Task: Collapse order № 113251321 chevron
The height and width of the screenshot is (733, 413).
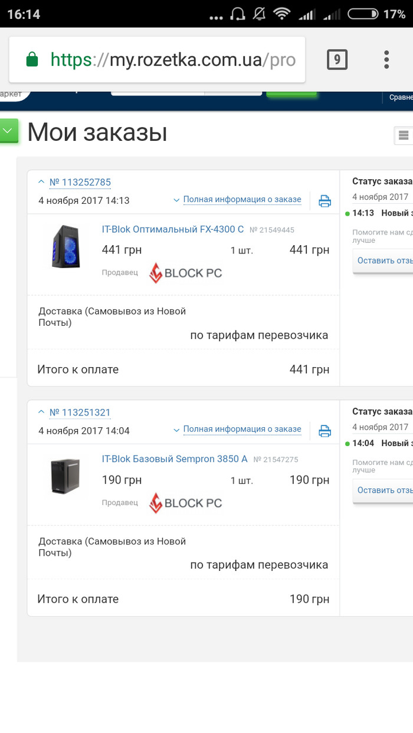Action: coord(41,412)
